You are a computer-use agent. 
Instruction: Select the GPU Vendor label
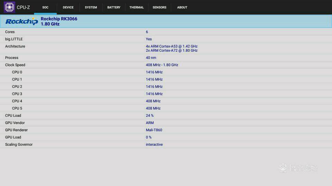[x=15, y=123]
